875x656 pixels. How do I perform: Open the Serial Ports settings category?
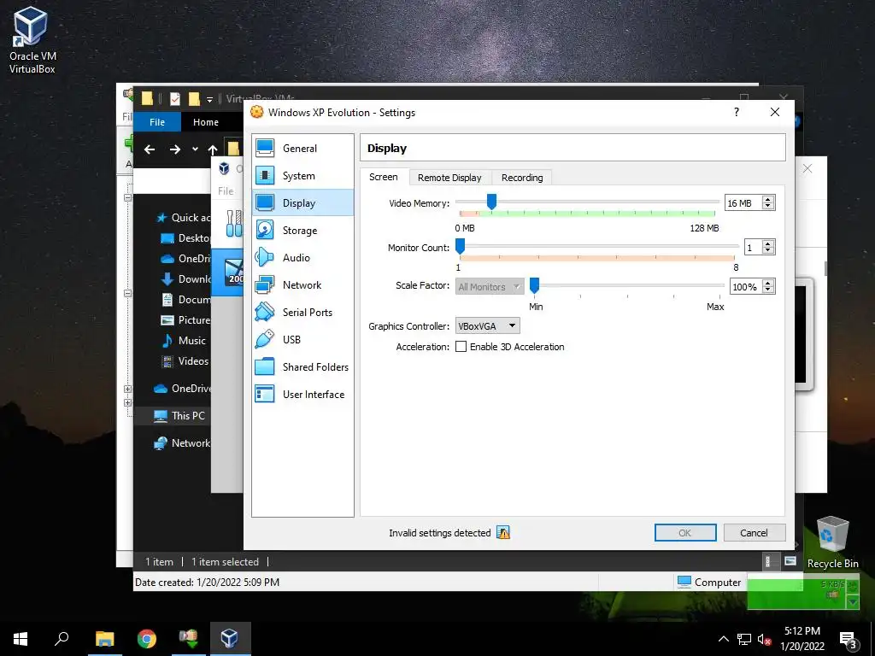click(302, 313)
